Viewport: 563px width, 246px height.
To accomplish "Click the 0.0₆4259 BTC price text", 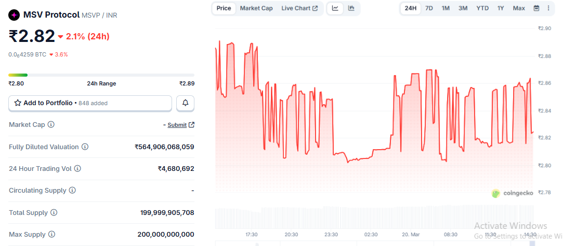I will click(27, 55).
